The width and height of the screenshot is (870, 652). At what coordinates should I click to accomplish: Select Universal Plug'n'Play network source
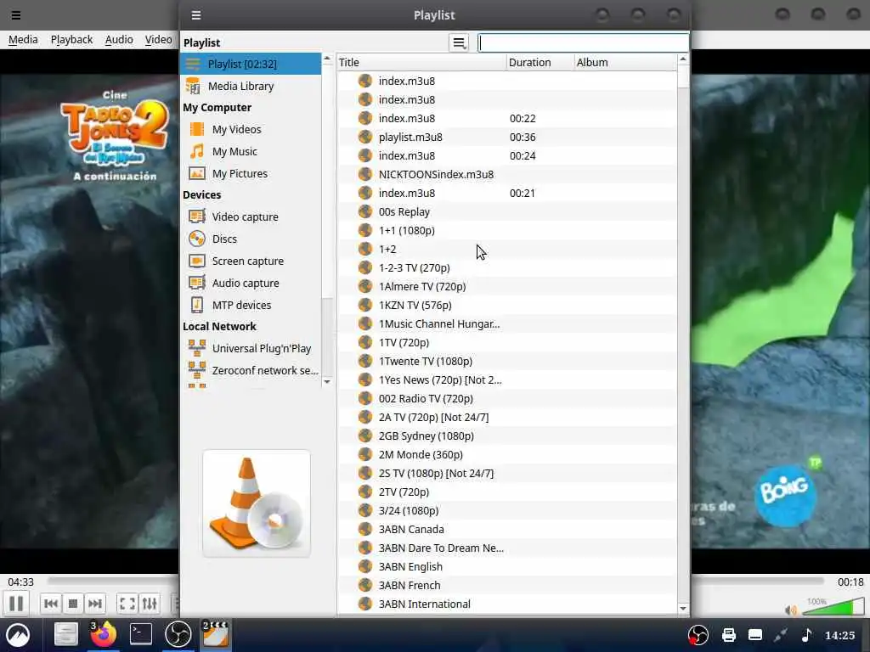pyautogui.click(x=251, y=348)
